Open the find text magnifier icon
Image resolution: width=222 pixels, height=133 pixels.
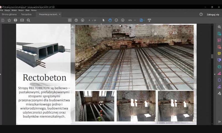tap(29, 20)
